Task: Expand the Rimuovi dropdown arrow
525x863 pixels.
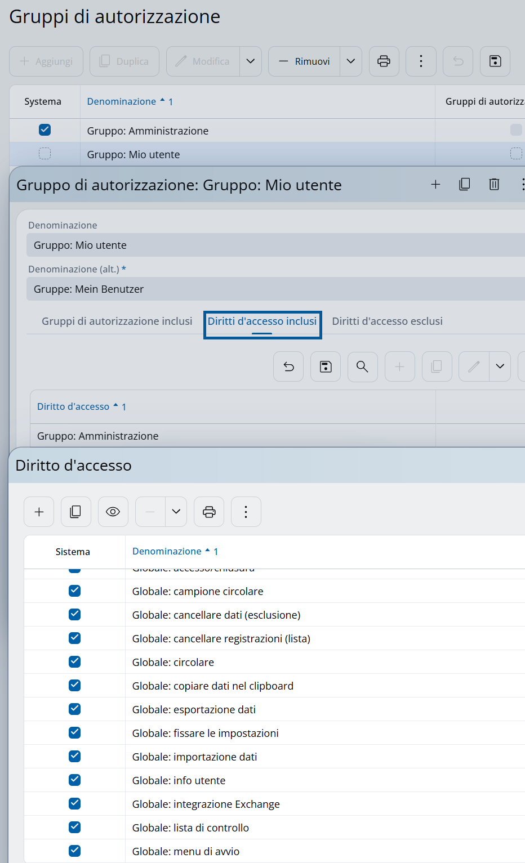Action: [350, 61]
